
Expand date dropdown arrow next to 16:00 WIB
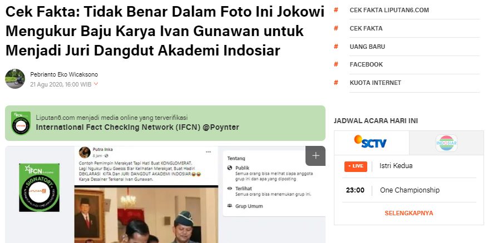[96, 84]
